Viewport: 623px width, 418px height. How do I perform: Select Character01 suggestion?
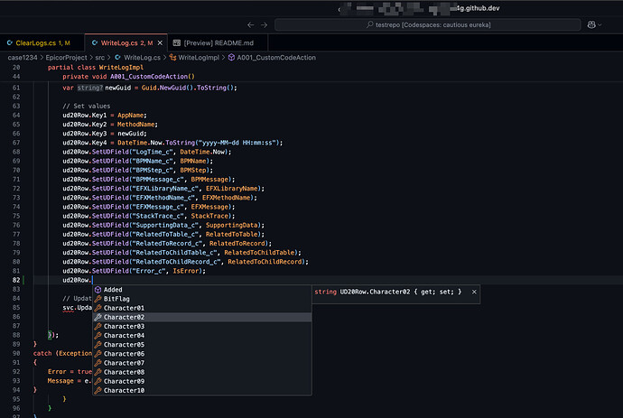click(202, 308)
